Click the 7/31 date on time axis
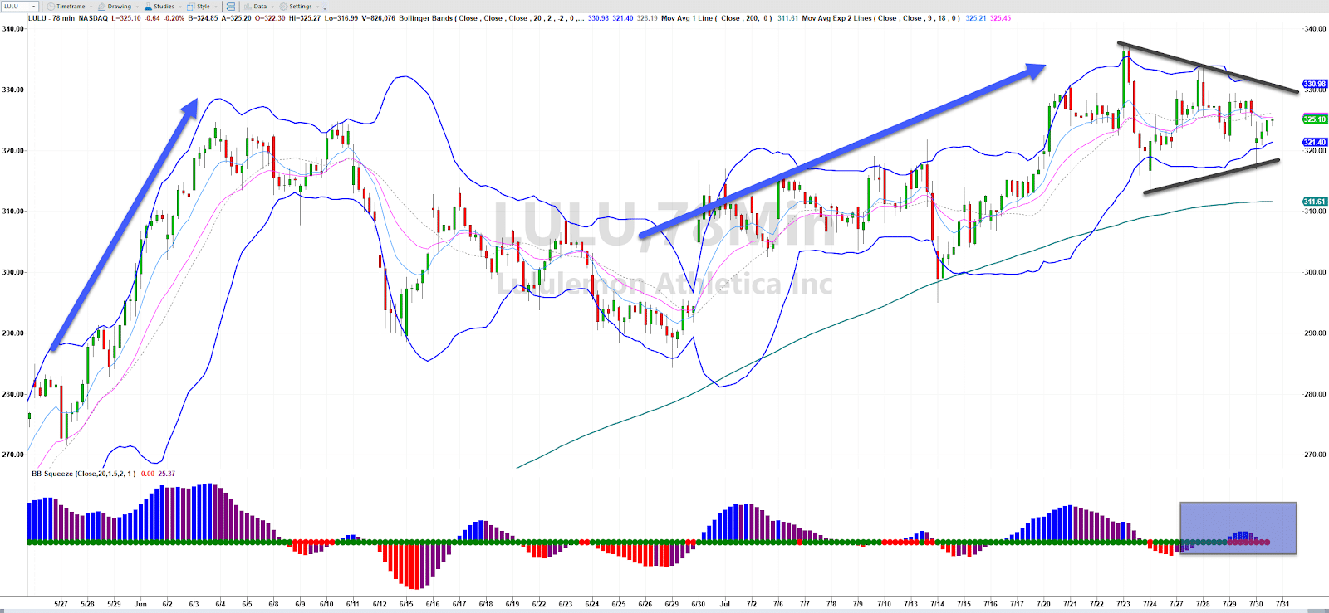The height and width of the screenshot is (613, 1329). pos(1282,604)
